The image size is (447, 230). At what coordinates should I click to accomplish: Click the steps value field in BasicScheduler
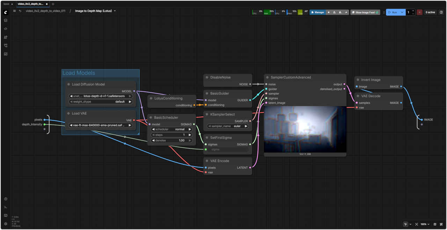pyautogui.click(x=171, y=135)
